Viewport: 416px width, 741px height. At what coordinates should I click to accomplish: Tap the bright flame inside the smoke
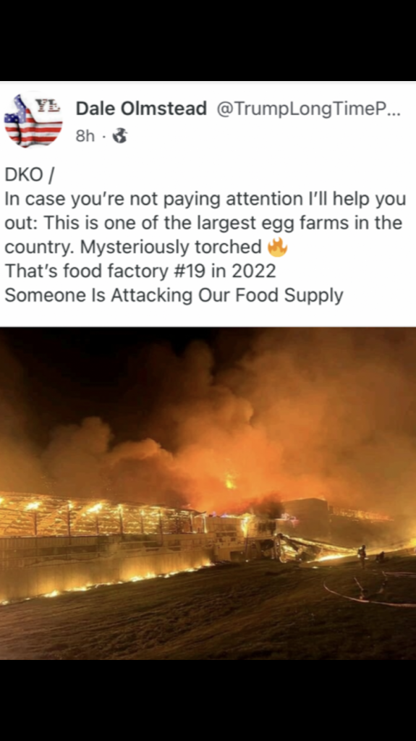pyautogui.click(x=230, y=481)
